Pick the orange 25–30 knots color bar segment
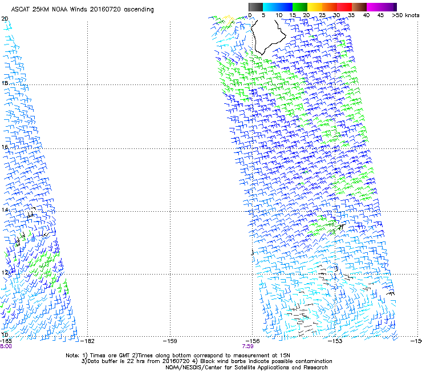Viewport: 422px width, 371px height. click(x=330, y=7)
